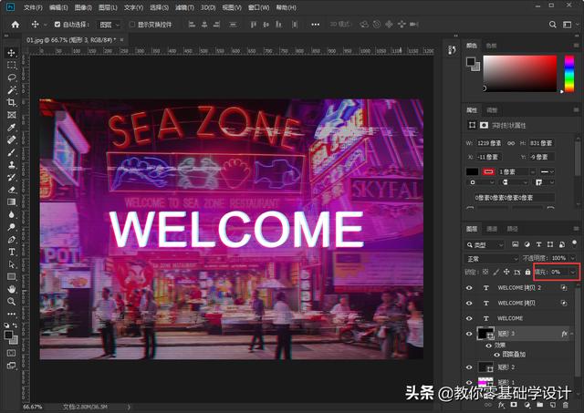
Task: Open the Auto-Select 图层 dropdown
Action: pos(109,25)
